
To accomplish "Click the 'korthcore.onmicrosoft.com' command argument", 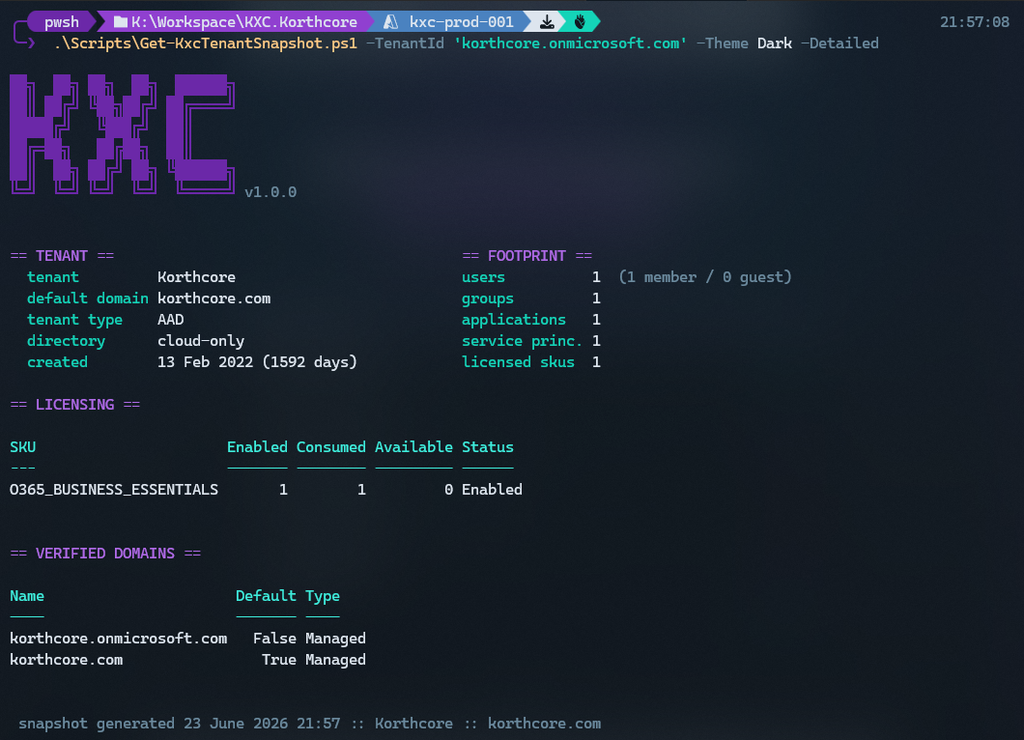I will (x=570, y=43).
